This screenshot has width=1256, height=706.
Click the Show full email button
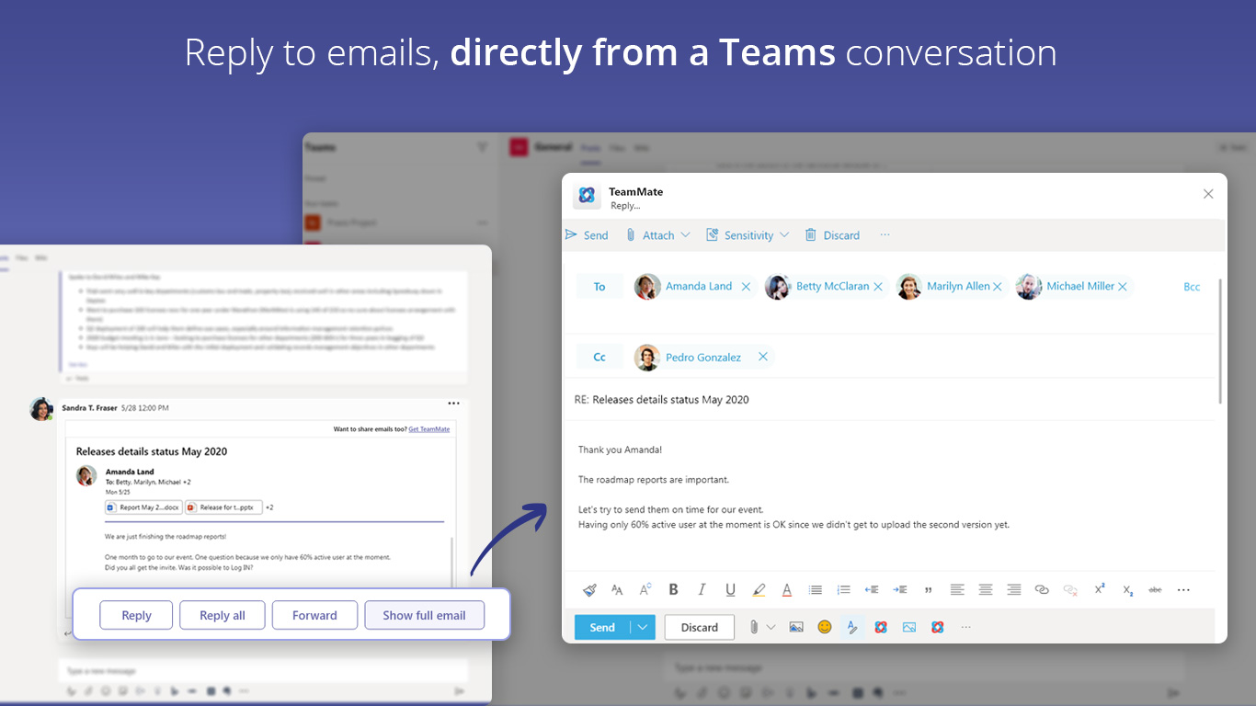[x=425, y=615]
